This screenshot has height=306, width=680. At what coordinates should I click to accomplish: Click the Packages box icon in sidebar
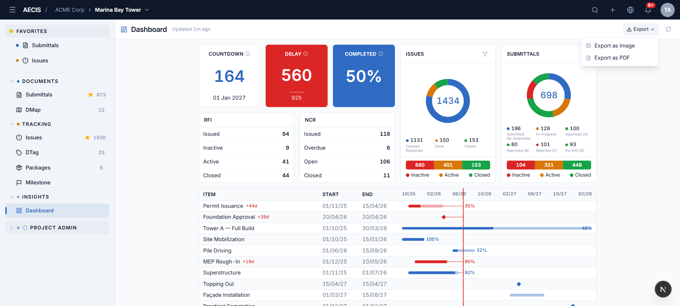coord(19,168)
